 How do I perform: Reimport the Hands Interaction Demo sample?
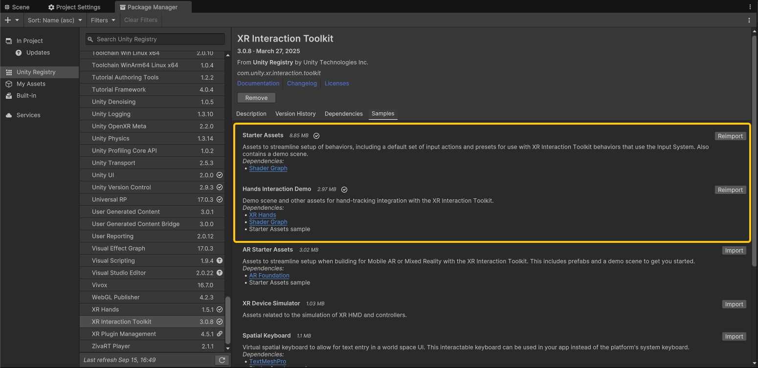pyautogui.click(x=730, y=190)
